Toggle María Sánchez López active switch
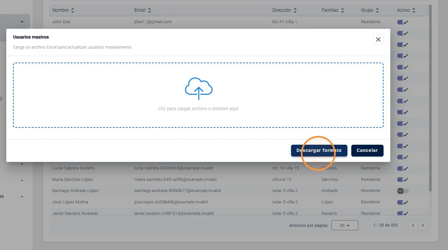Screen dimensions: 448x250 (403, 180)
